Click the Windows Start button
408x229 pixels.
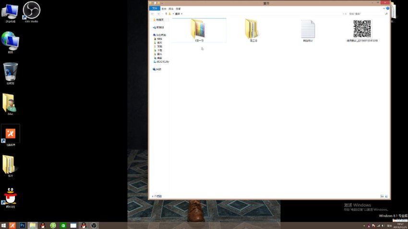click(3, 225)
